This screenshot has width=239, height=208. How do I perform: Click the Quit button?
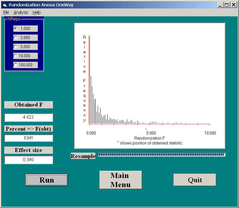click(x=195, y=180)
